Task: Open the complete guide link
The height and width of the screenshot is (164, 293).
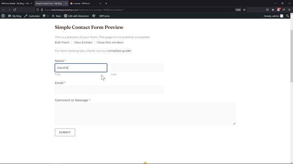Action: tap(119, 51)
